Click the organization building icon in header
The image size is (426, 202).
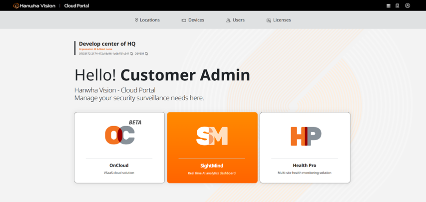[x=397, y=5]
